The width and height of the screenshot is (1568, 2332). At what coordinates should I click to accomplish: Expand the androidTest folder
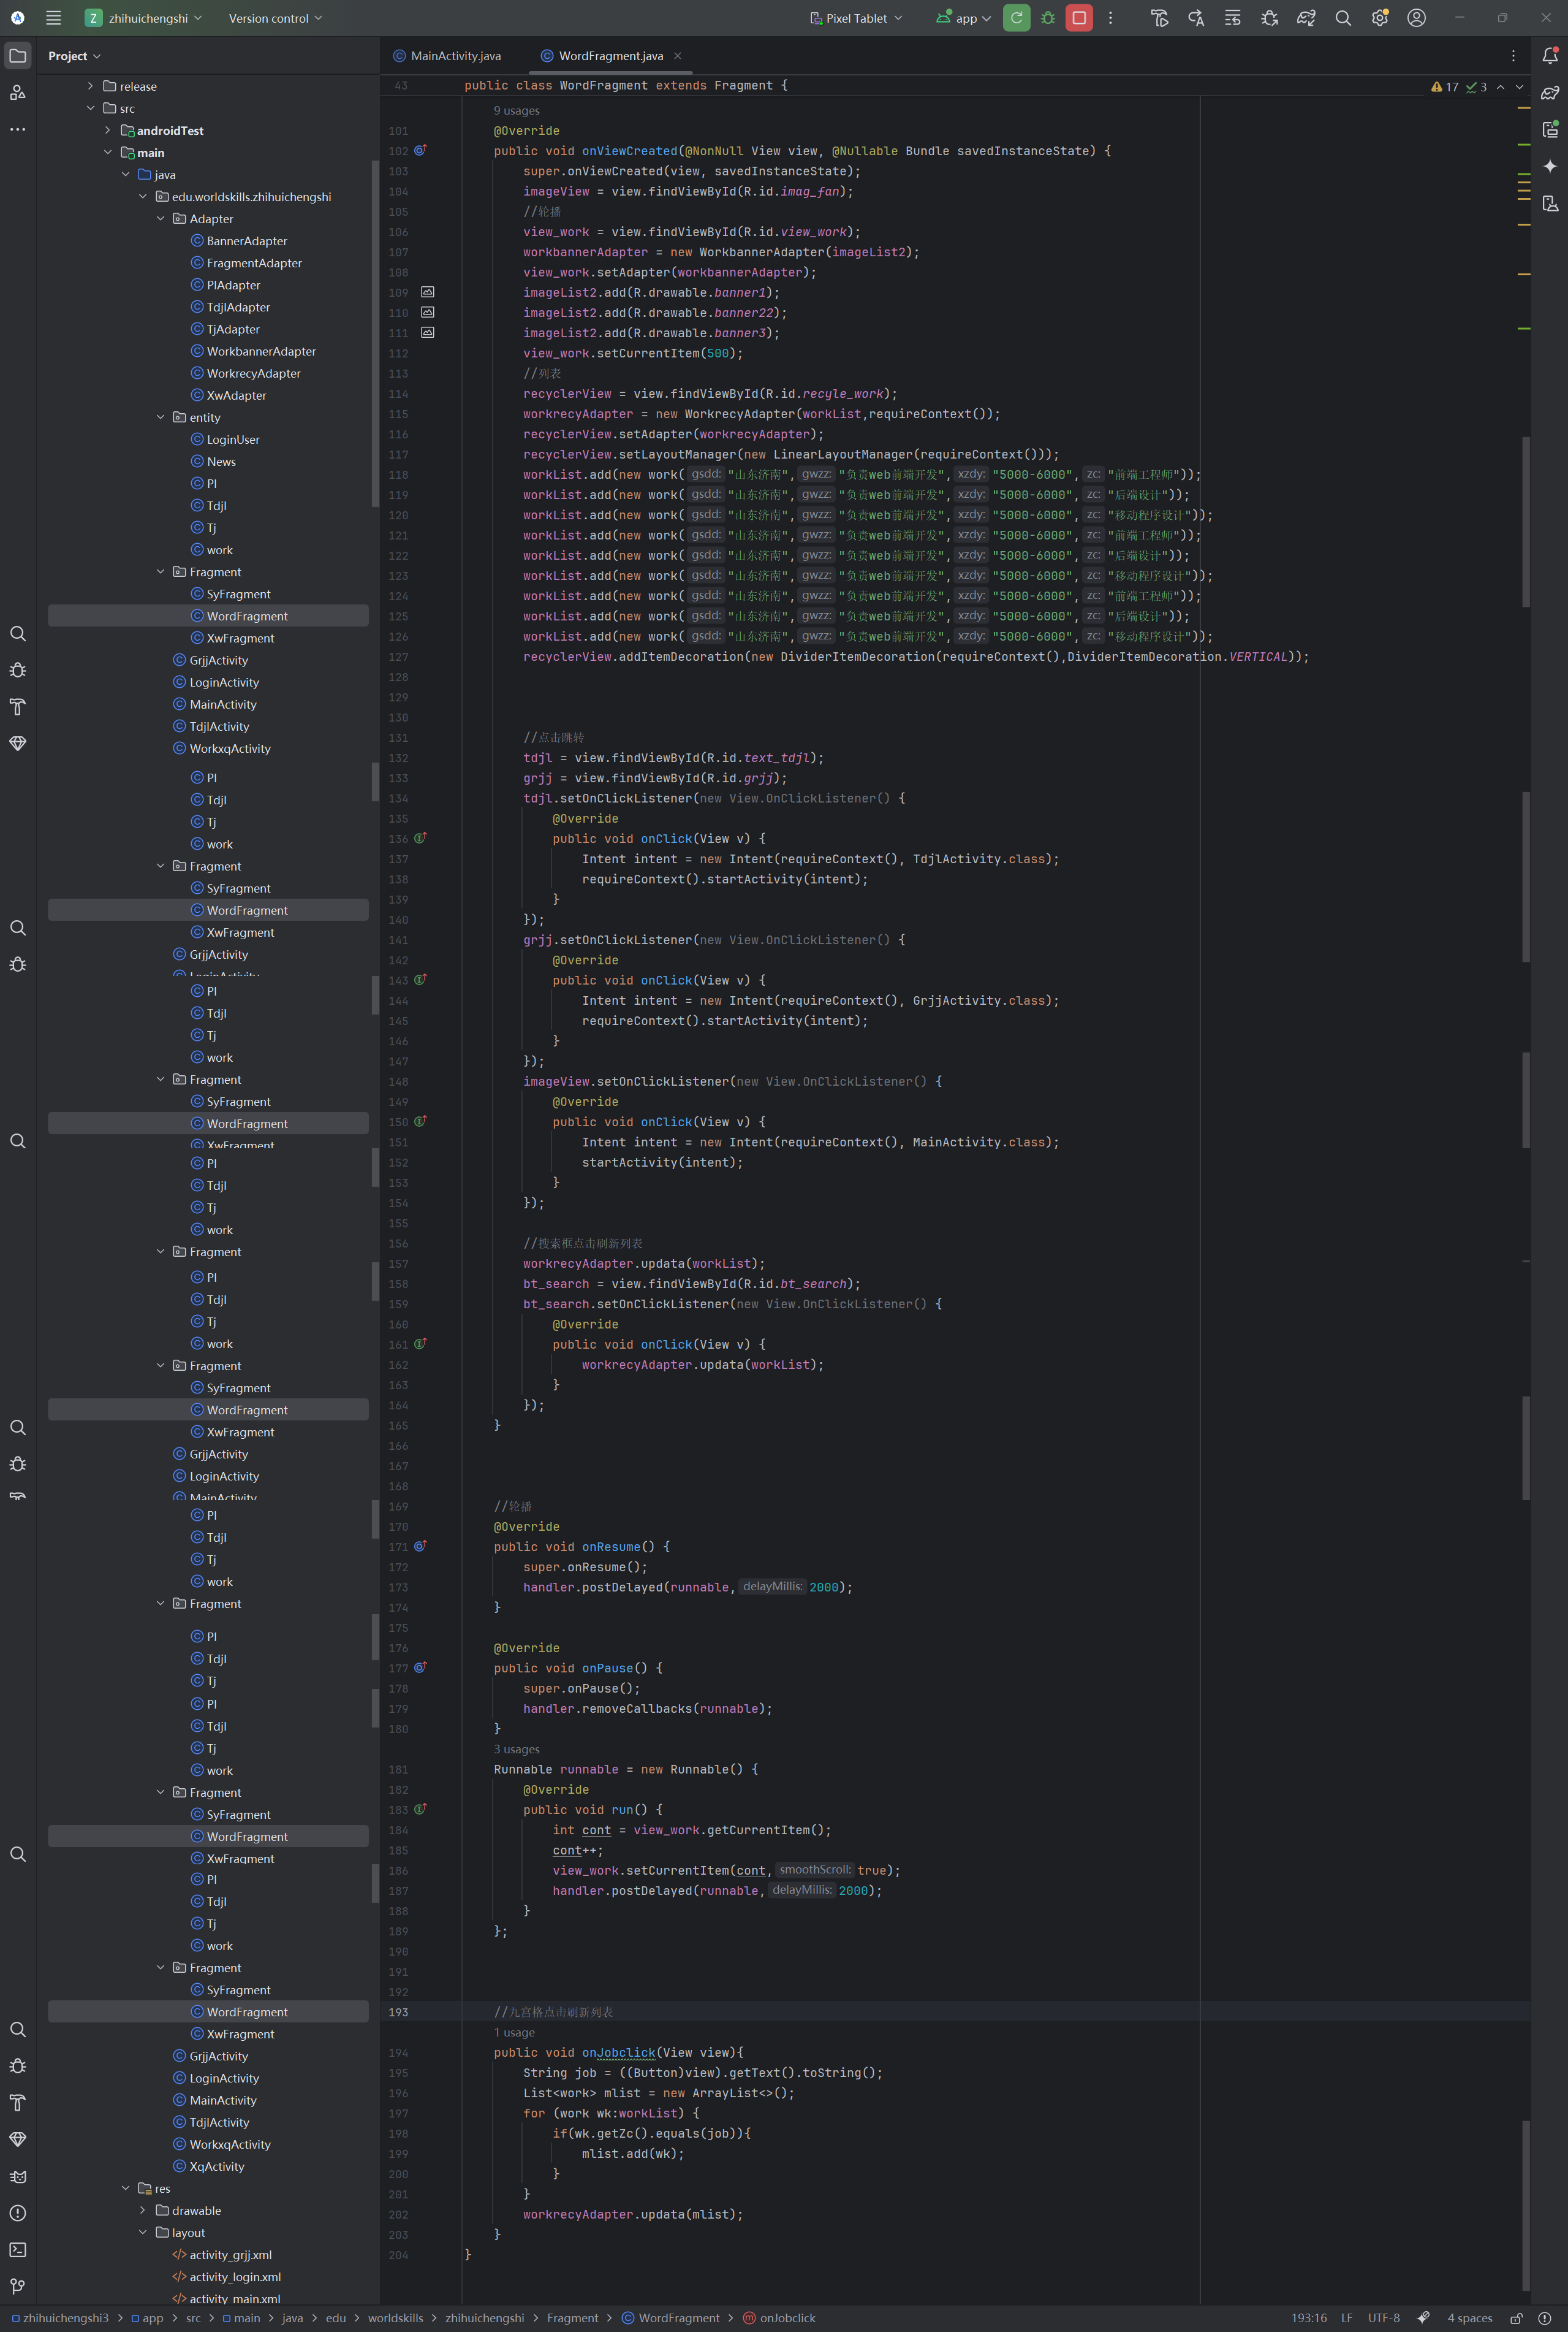click(x=108, y=130)
